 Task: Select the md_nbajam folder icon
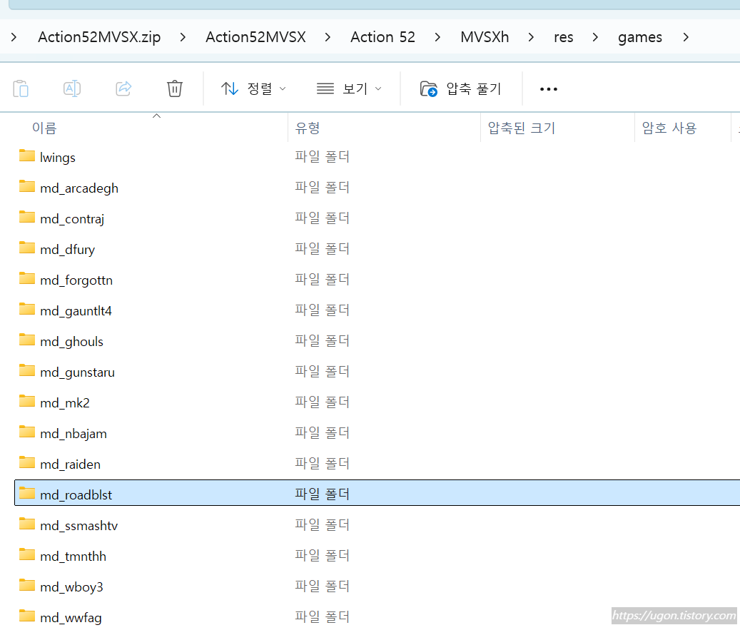pos(27,432)
